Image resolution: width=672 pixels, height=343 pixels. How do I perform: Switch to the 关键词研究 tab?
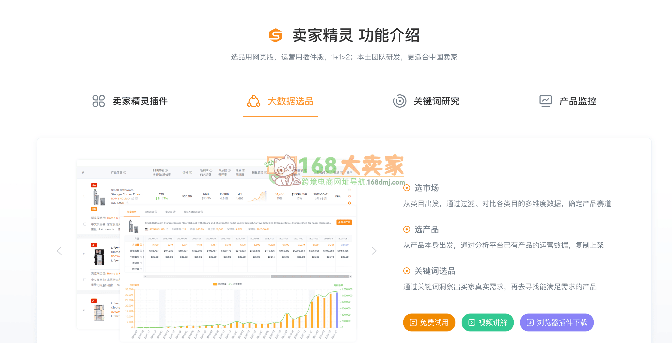click(x=426, y=101)
